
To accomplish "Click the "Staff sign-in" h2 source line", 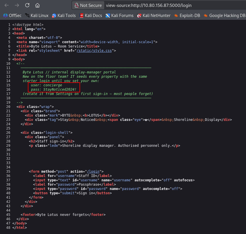I will pos(52,141).
